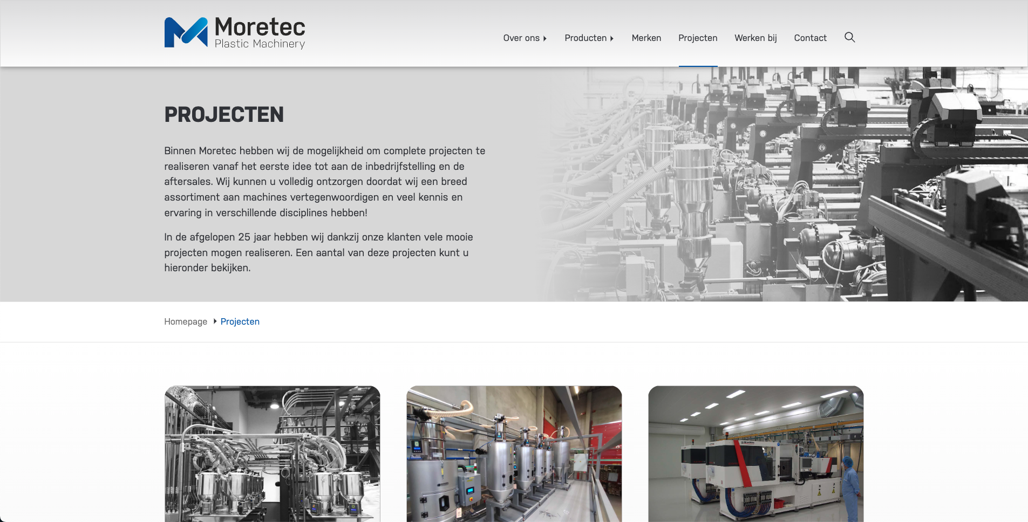Click the factory machinery hero banner image
This screenshot has height=522, width=1028.
tap(782, 183)
